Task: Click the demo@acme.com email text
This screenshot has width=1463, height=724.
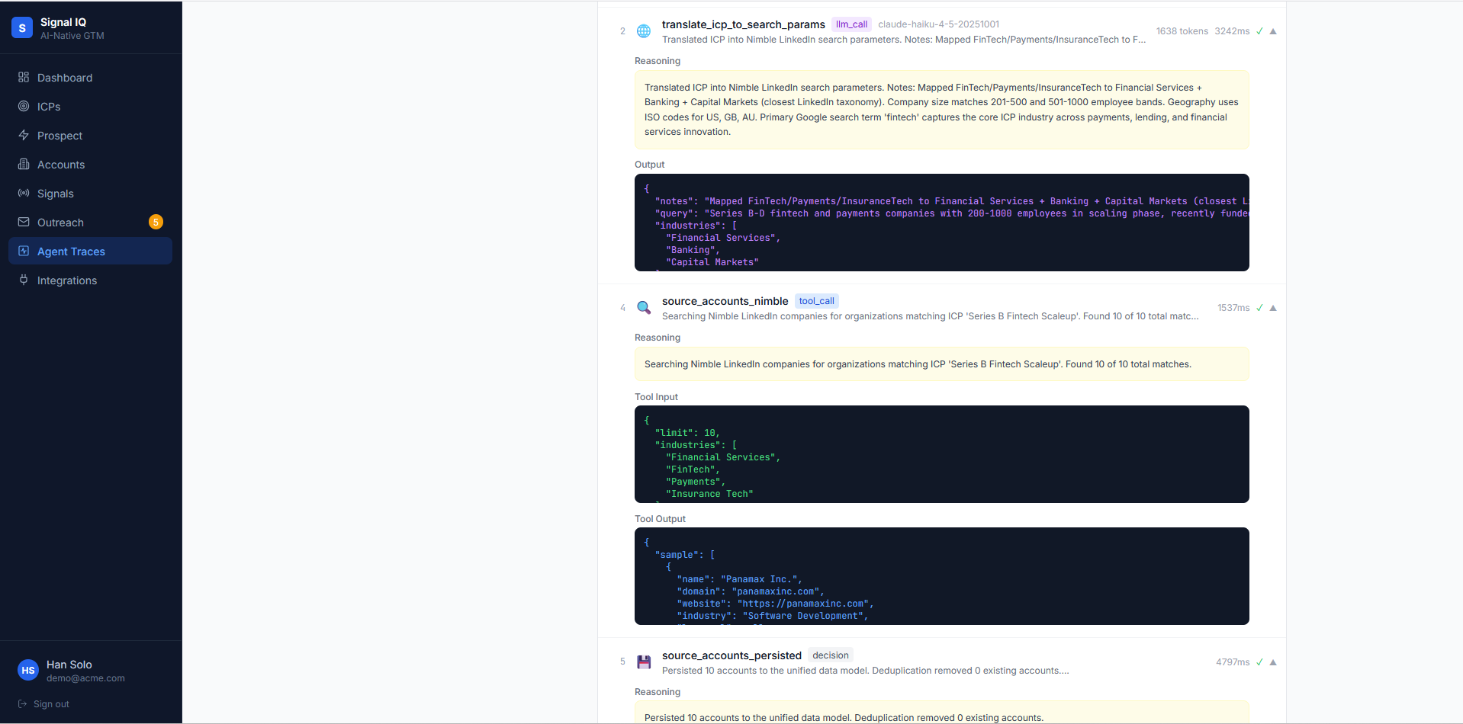Action: click(x=85, y=678)
